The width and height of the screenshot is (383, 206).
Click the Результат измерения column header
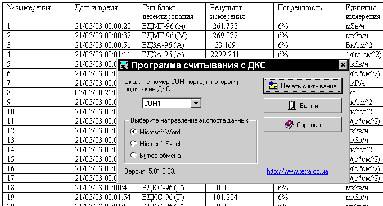point(227,12)
